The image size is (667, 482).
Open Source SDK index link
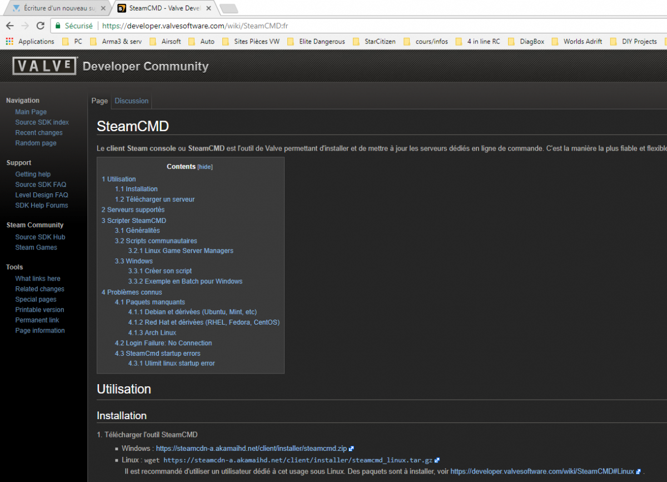pyautogui.click(x=42, y=122)
